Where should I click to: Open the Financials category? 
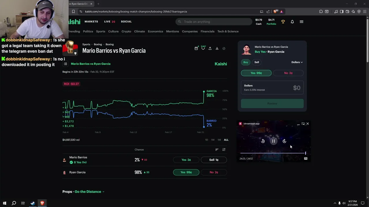tap(208, 31)
